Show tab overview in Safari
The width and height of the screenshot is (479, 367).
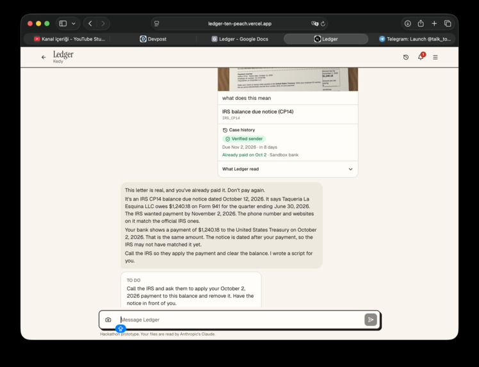448,24
